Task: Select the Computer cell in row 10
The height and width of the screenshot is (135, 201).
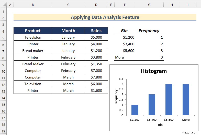Action: coord(33,71)
